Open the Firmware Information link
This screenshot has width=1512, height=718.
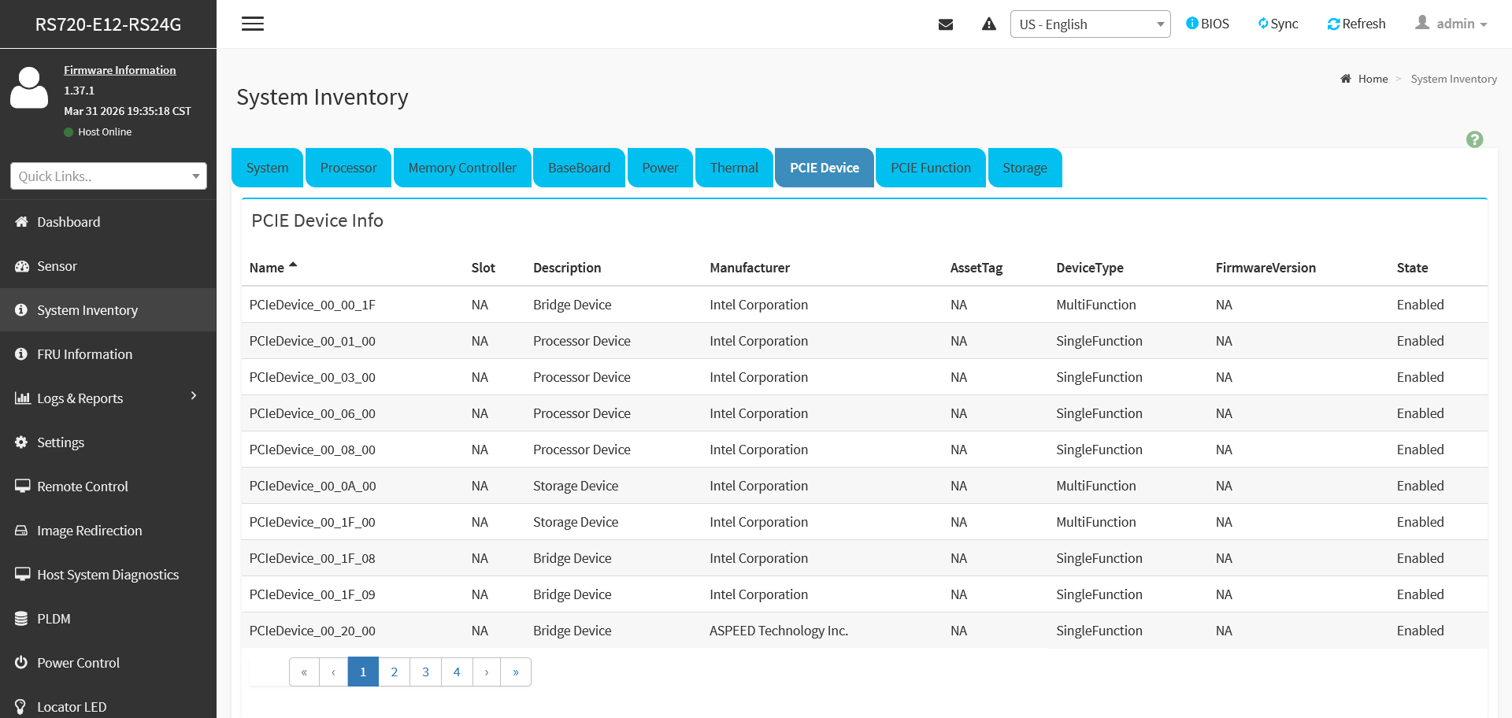tap(120, 70)
